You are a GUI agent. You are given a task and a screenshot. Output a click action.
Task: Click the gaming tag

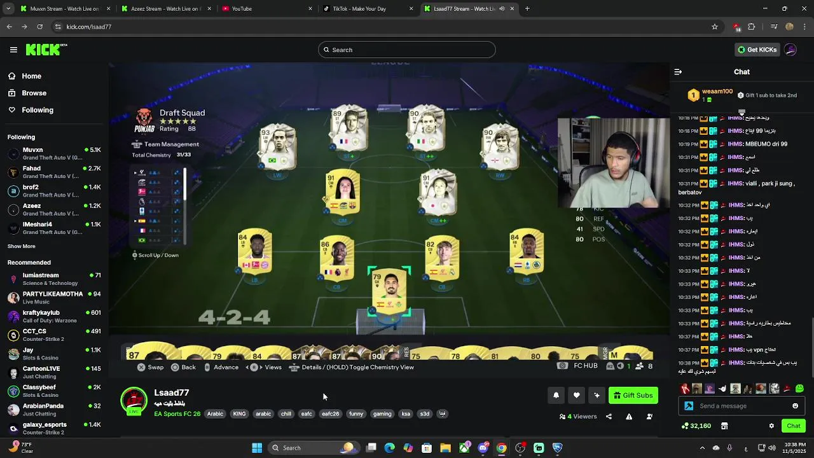382,414
